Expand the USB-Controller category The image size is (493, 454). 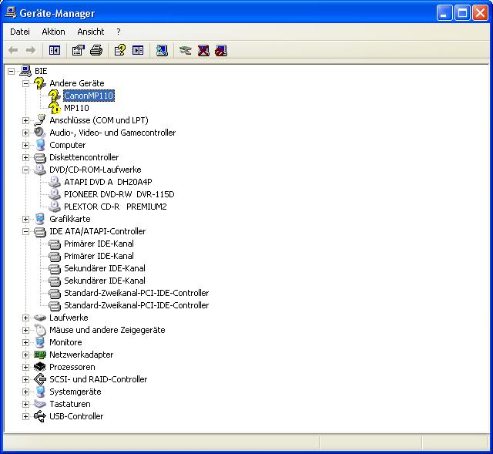click(25, 416)
